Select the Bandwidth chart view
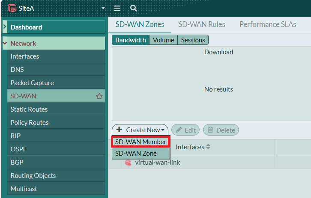Viewport: 311px width, 198px height. [131, 40]
